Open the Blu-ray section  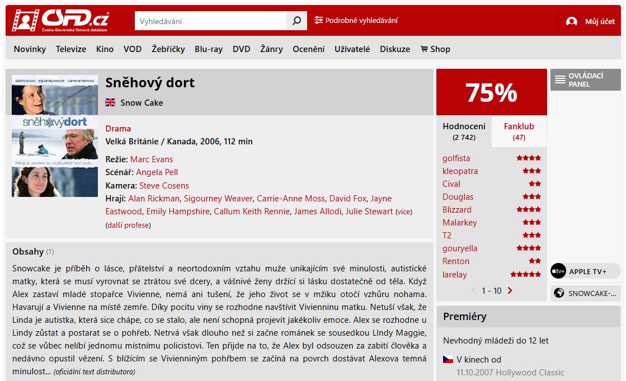point(209,49)
